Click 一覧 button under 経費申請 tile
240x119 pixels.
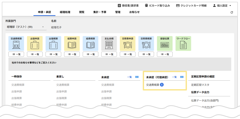72,54
